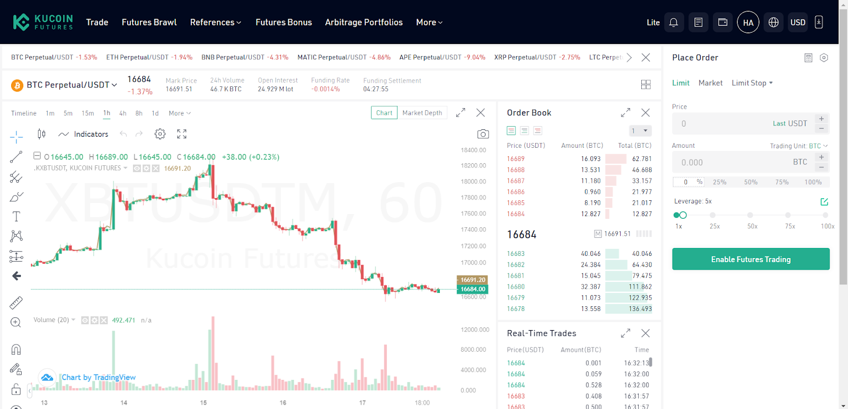Open the Limit Stop order type dropdown
Screen dimensions: 848x409
pos(752,83)
